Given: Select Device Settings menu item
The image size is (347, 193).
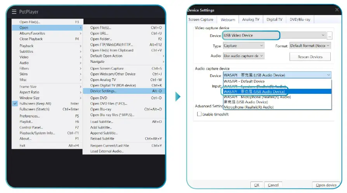Looking at the screenshot, I should (x=124, y=91).
